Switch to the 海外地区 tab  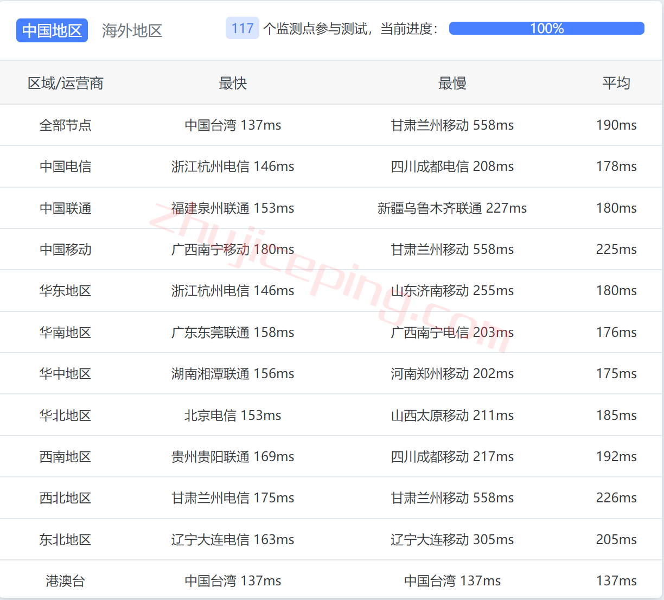132,30
